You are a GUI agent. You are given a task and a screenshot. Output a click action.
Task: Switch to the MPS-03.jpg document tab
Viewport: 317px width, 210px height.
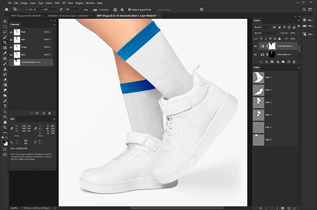pos(26,16)
